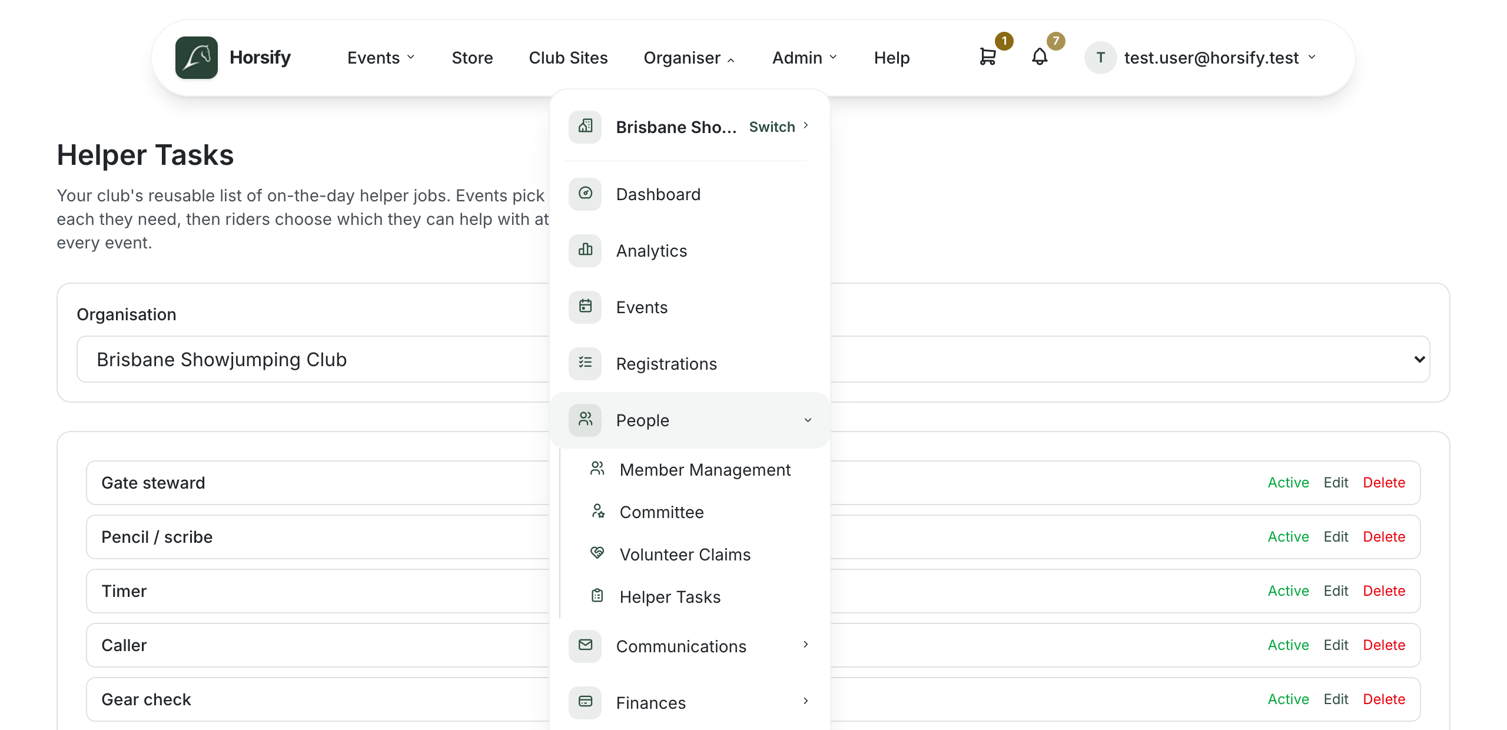This screenshot has height=730, width=1507.
Task: Click the user avatar with letter T
Action: pos(1100,58)
